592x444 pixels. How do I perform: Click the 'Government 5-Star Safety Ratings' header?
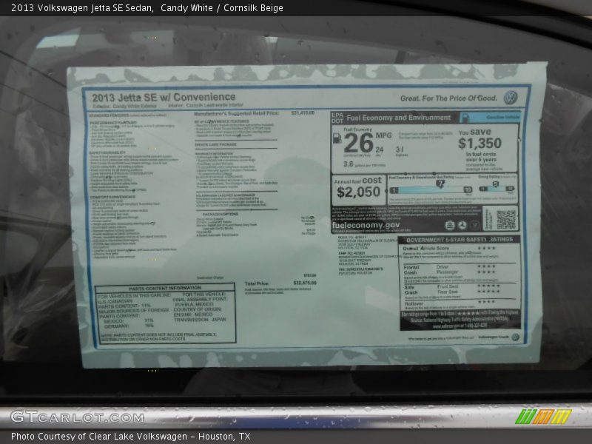[x=460, y=240]
